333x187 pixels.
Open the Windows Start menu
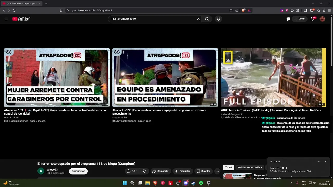(x=125, y=183)
